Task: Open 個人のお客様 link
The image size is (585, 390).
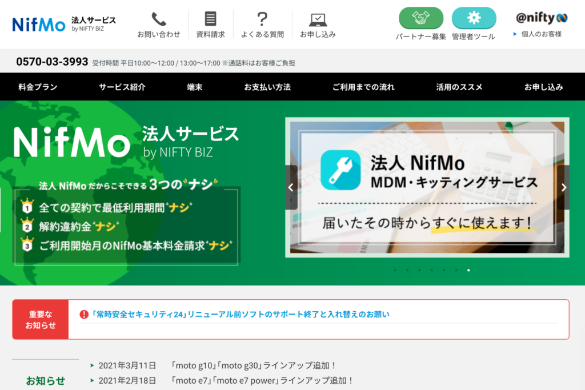Action: pos(541,34)
